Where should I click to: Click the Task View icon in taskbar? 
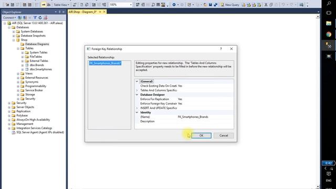(x=329, y=13)
